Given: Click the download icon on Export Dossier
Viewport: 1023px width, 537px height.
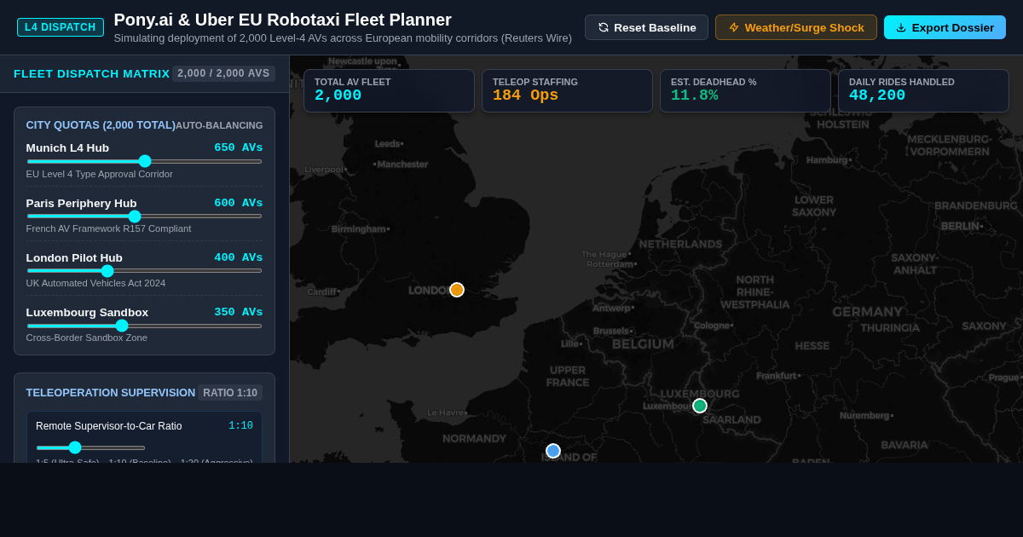Looking at the screenshot, I should point(901,27).
